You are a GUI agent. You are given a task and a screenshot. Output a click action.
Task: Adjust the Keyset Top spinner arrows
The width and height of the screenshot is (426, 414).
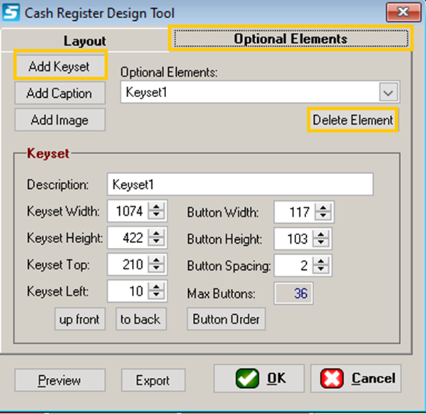(156, 265)
